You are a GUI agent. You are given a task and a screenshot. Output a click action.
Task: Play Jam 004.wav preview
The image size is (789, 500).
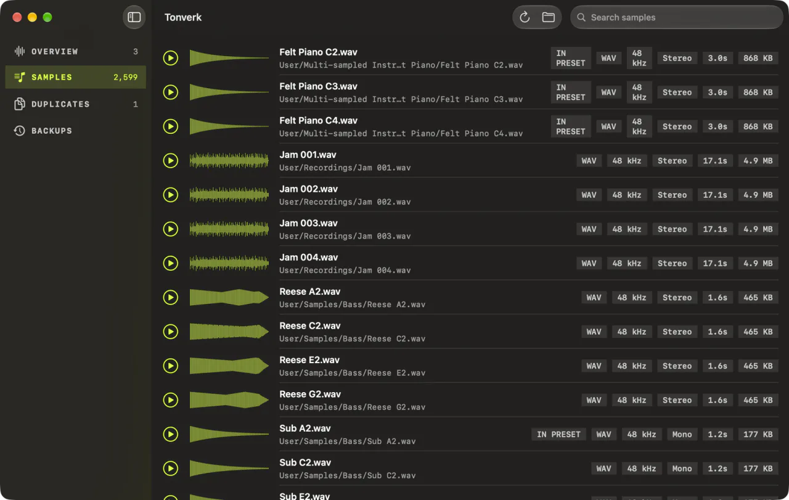171,263
